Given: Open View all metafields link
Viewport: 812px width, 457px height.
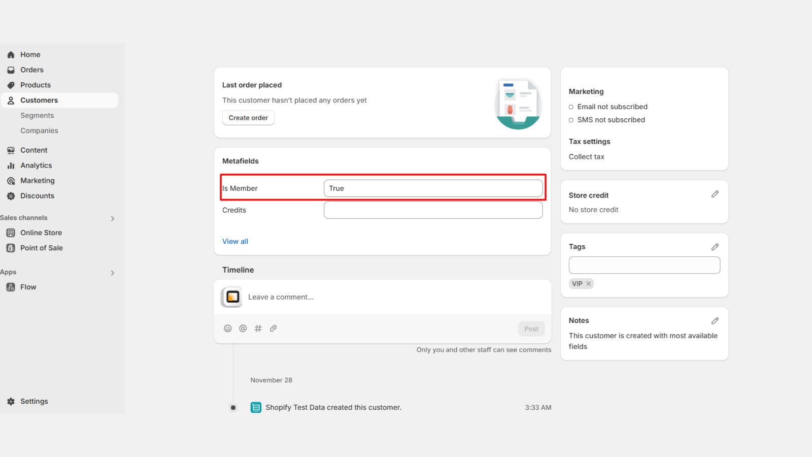Looking at the screenshot, I should click(235, 242).
